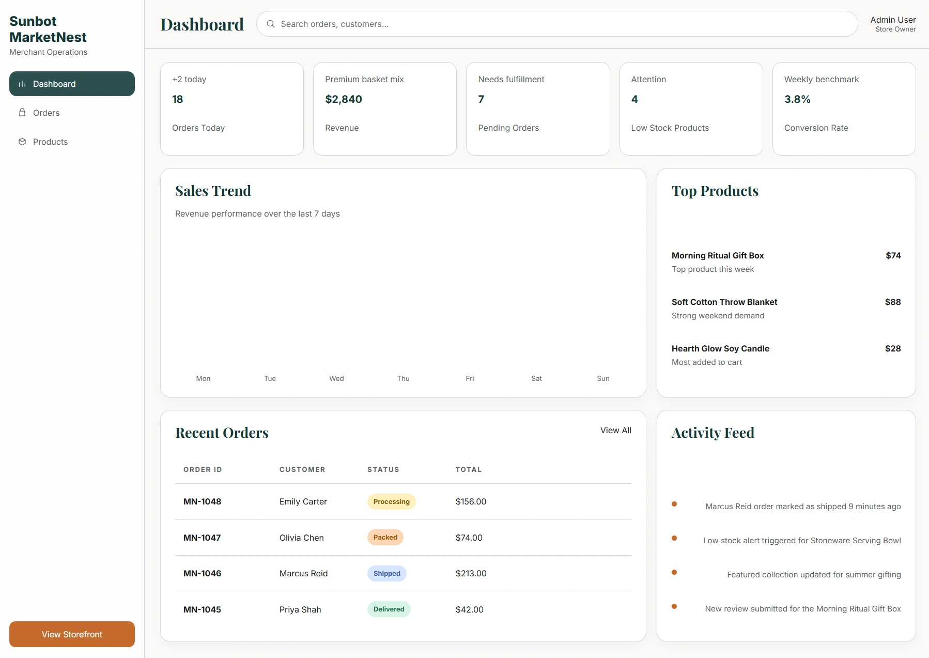Focus the Search orders, customers field
The width and height of the screenshot is (929, 658).
pos(557,24)
